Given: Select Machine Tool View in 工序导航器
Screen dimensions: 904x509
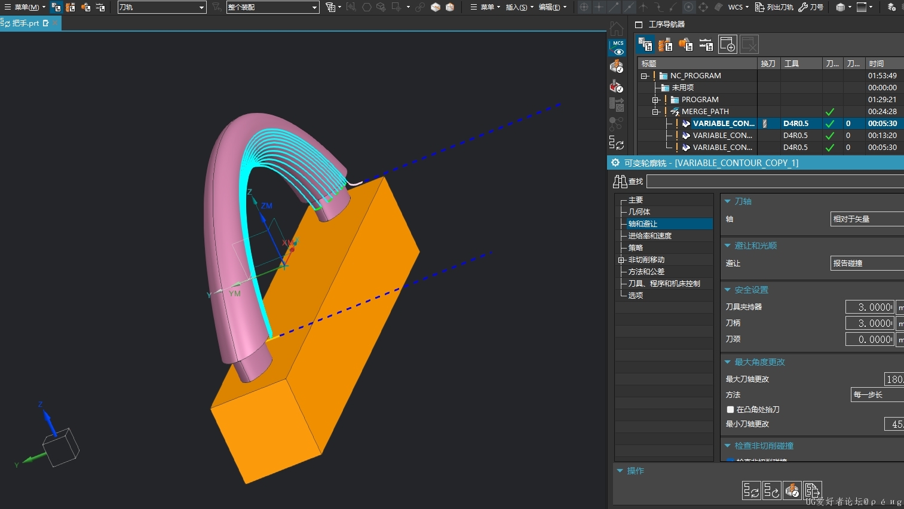Looking at the screenshot, I should [666, 44].
